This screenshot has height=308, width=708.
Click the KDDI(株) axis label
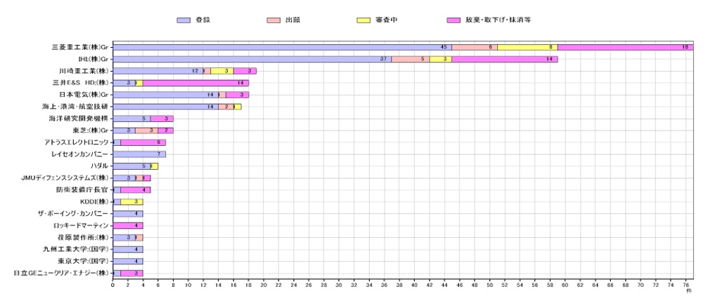(x=93, y=202)
